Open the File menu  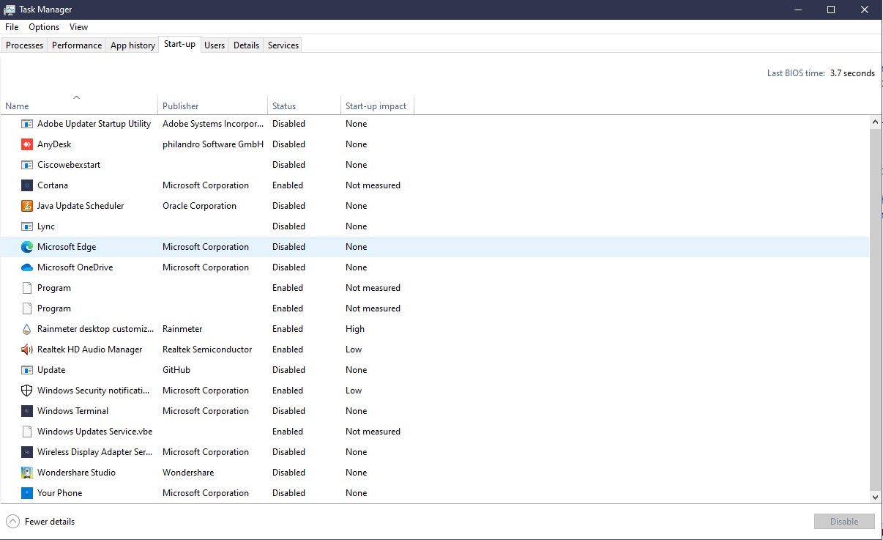point(12,27)
